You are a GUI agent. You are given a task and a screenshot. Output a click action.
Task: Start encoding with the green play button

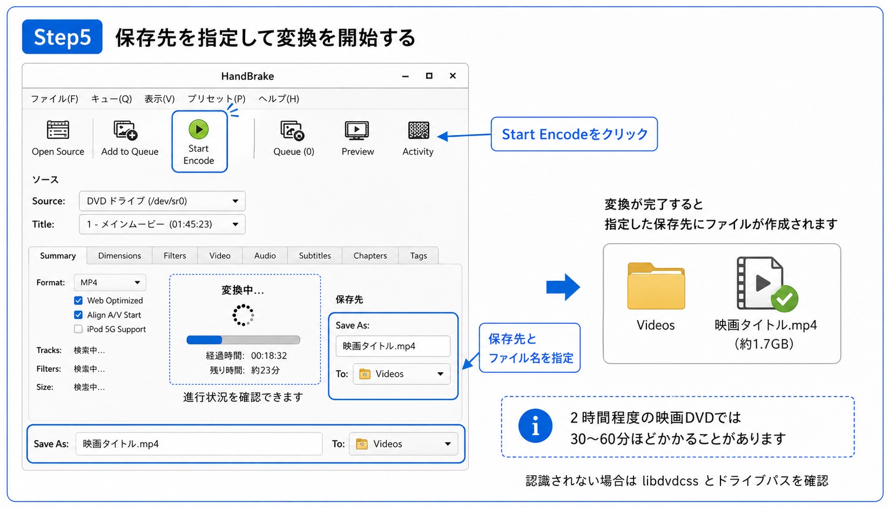click(198, 129)
